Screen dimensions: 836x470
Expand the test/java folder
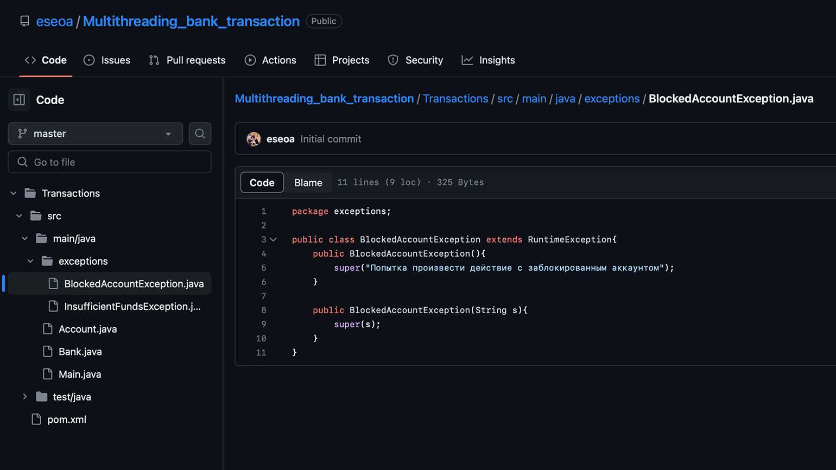(25, 397)
